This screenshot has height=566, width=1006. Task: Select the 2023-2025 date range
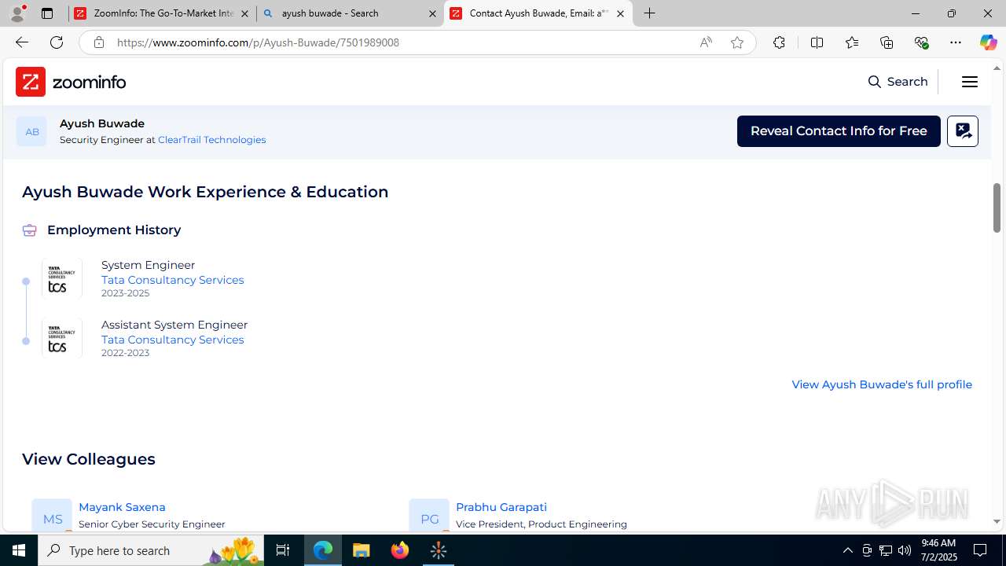[125, 293]
